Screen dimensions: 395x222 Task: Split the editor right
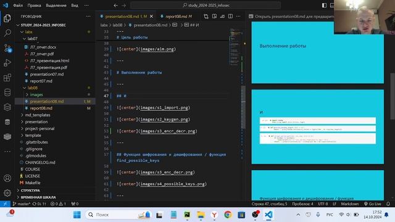(x=230, y=17)
